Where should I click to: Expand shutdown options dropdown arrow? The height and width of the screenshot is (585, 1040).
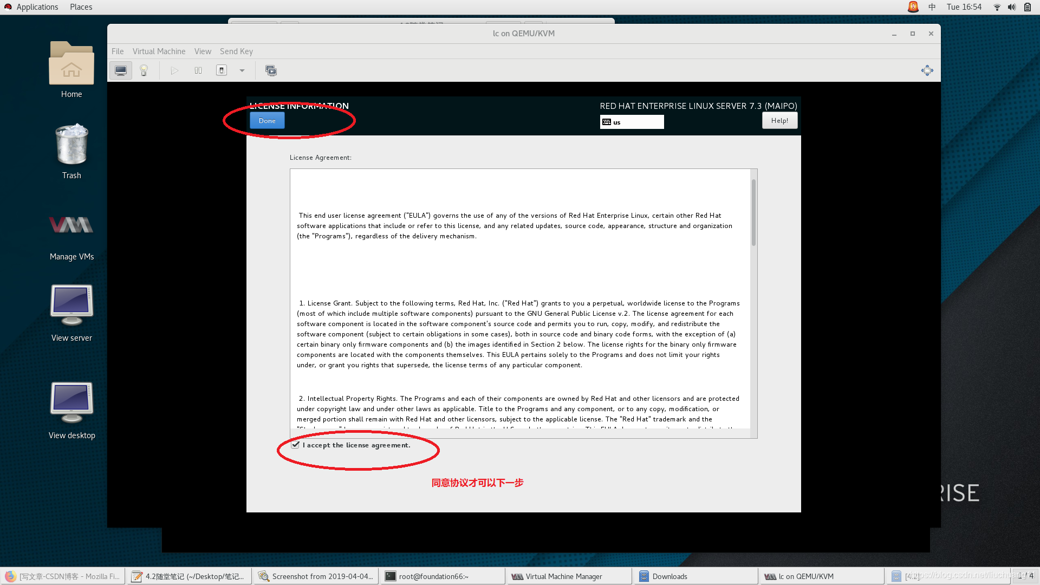242,70
